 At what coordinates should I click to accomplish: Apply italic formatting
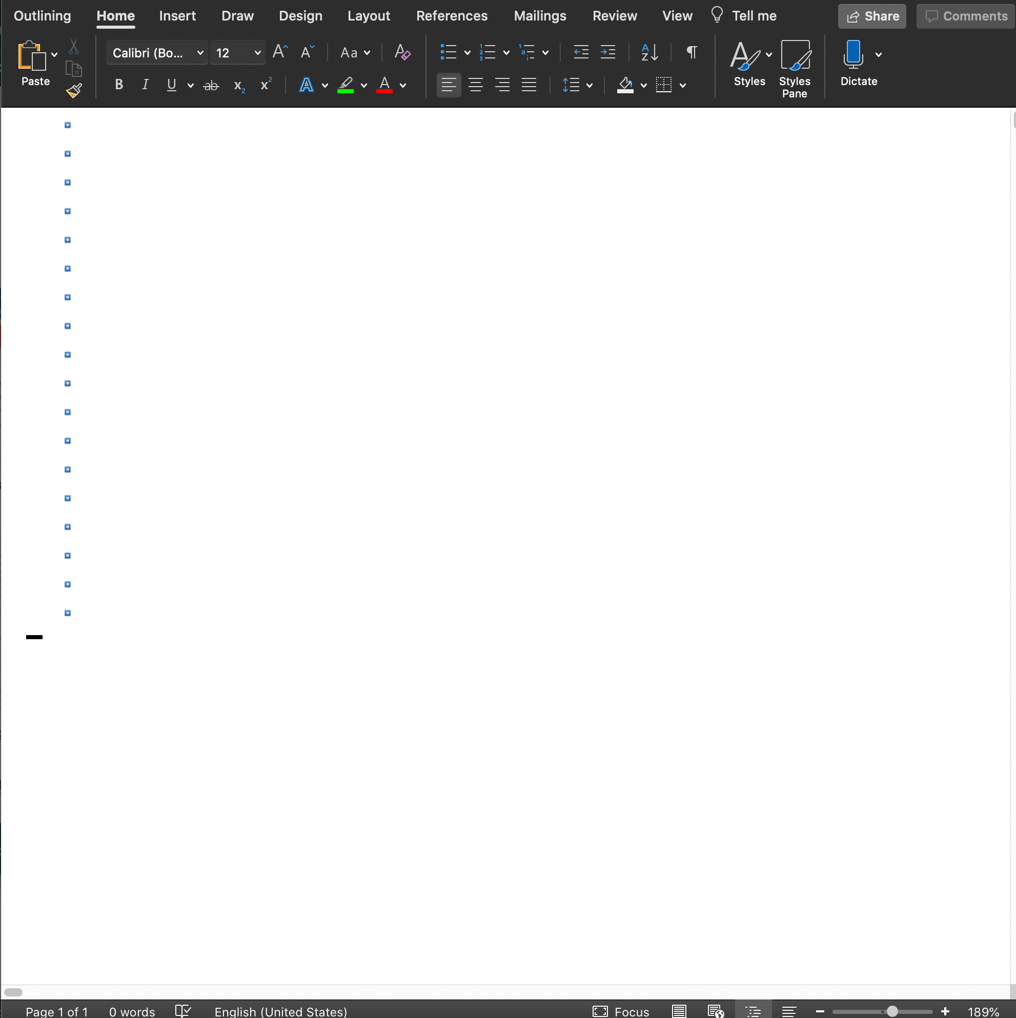pos(145,84)
